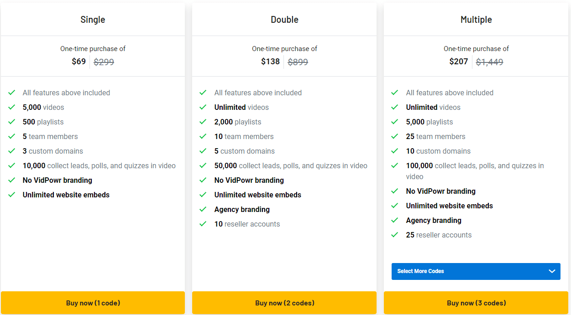Select the Multiple plan heading
The width and height of the screenshot is (571, 315).
476,20
